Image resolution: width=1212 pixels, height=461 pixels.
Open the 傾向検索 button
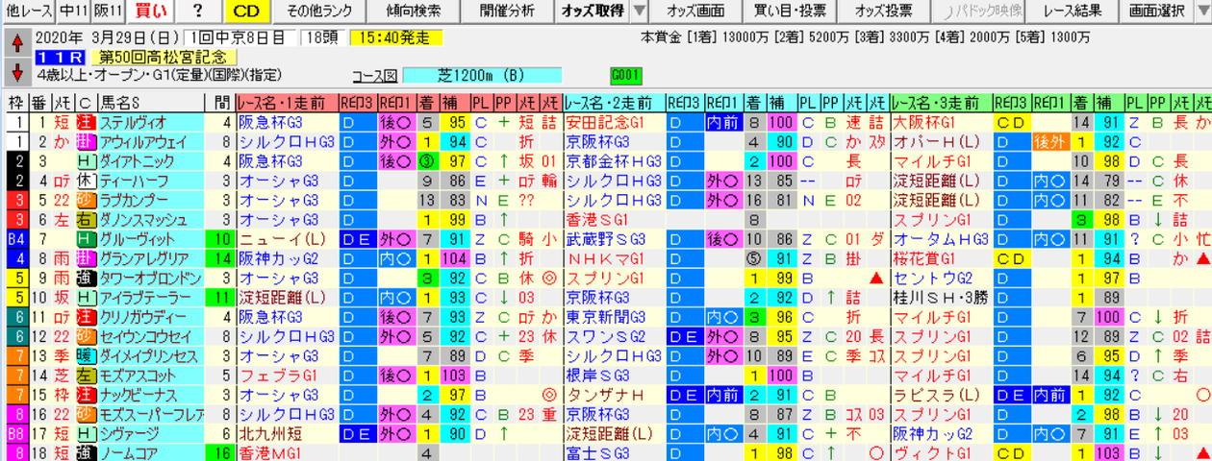coord(415,12)
